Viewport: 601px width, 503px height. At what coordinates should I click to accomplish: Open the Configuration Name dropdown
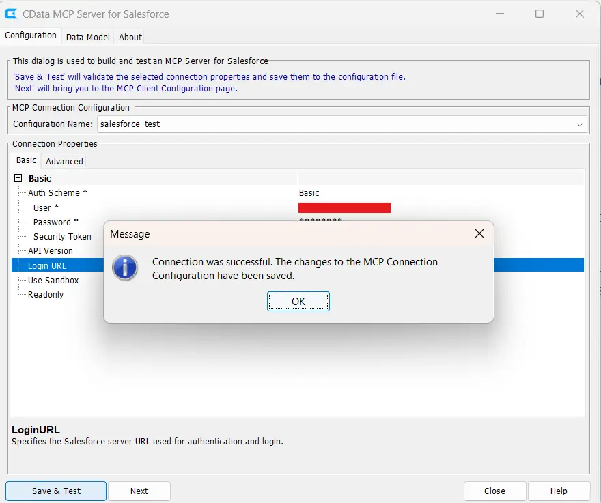click(580, 124)
